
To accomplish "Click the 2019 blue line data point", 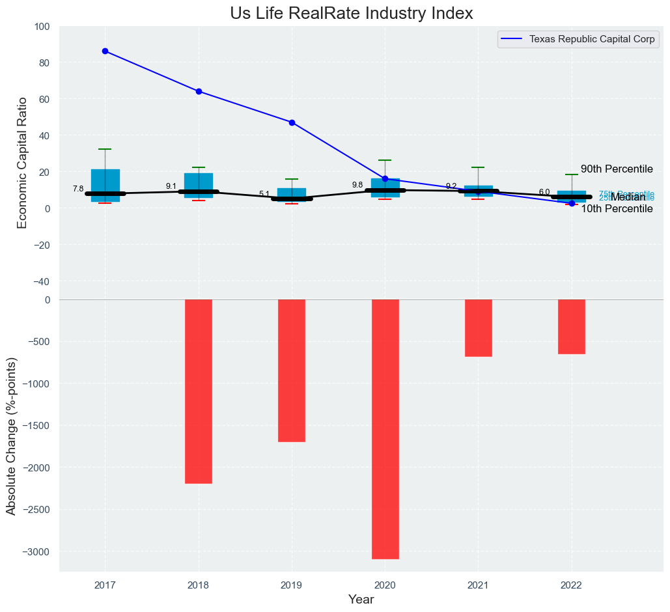I will click(292, 122).
